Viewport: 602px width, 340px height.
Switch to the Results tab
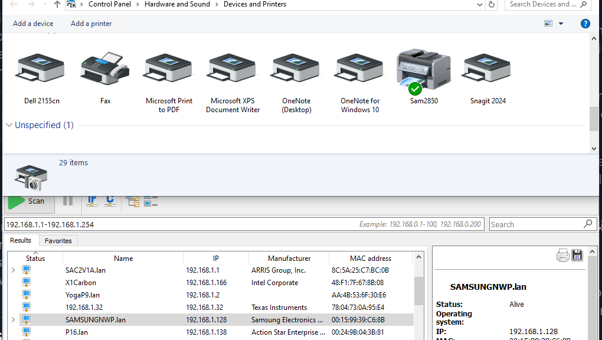coord(20,240)
